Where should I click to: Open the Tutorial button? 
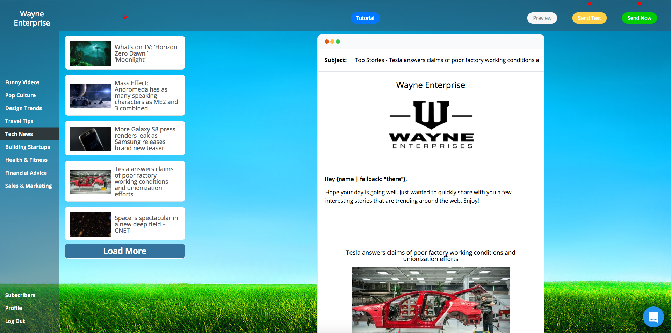pyautogui.click(x=365, y=18)
